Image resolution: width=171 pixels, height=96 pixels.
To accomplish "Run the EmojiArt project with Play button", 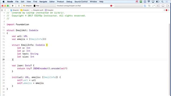I will click(13, 6).
